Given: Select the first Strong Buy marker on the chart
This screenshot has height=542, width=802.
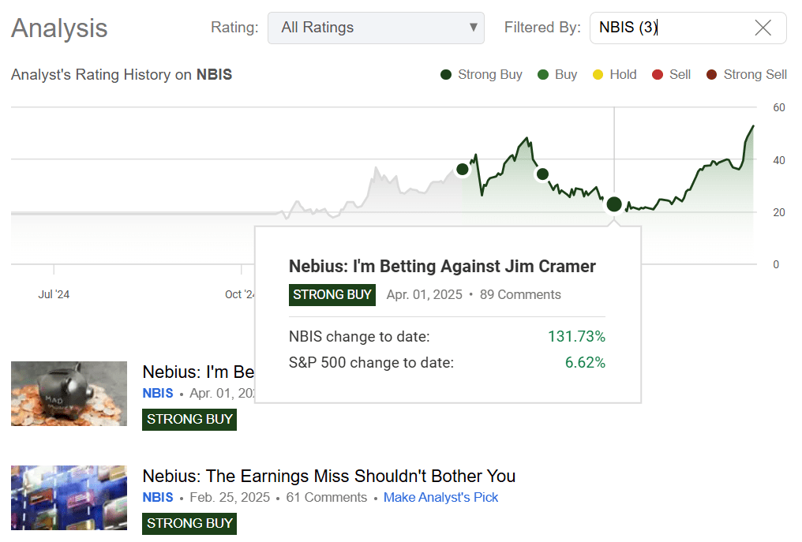Looking at the screenshot, I should click(x=463, y=169).
